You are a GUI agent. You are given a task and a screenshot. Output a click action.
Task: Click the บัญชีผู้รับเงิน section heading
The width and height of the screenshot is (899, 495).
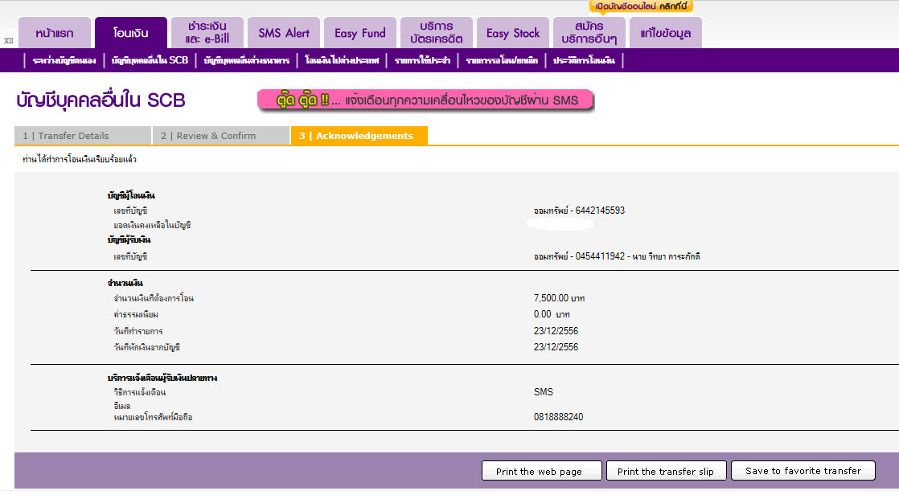[x=129, y=239]
